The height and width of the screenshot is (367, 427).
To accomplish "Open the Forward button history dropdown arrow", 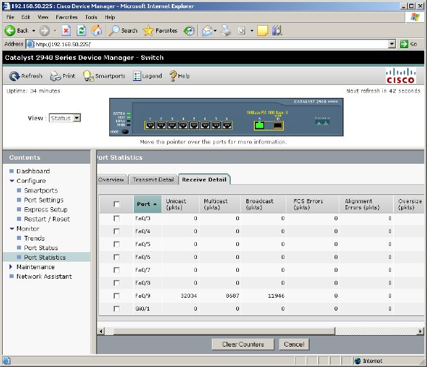I will point(55,31).
